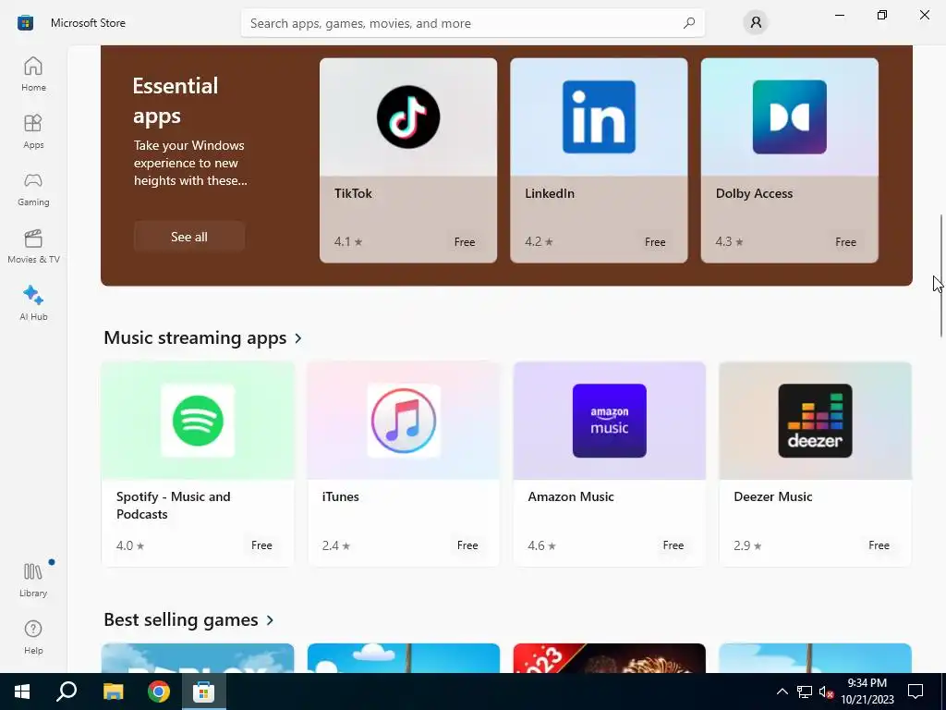Screen dimensions: 946x710
Task: Open the AI Hub section
Action: pos(33,303)
